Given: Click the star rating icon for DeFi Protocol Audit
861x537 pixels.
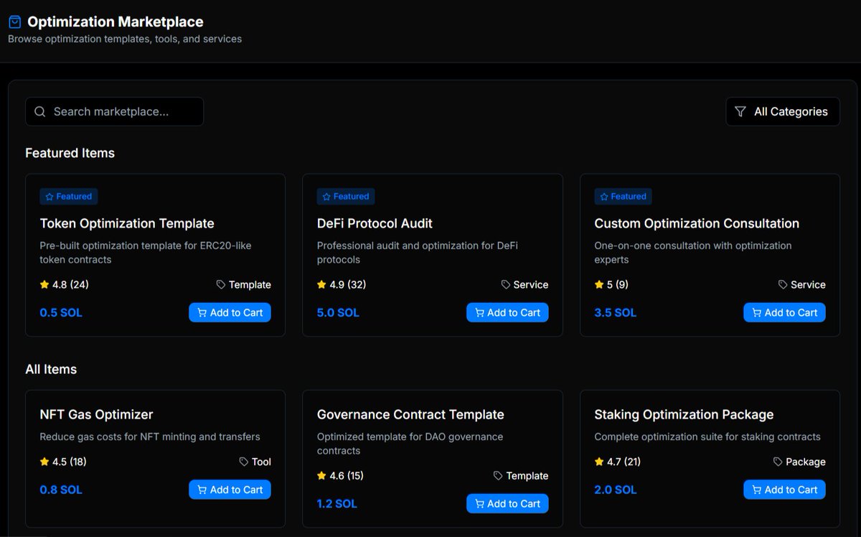Looking at the screenshot, I should pyautogui.click(x=321, y=284).
